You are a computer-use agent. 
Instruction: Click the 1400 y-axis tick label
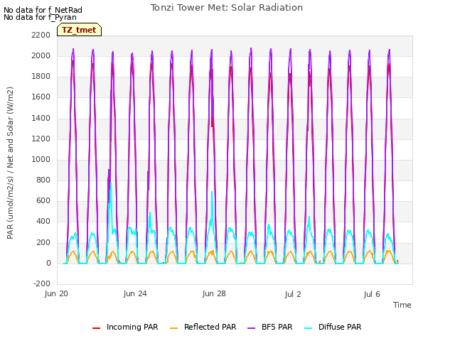coord(41,118)
